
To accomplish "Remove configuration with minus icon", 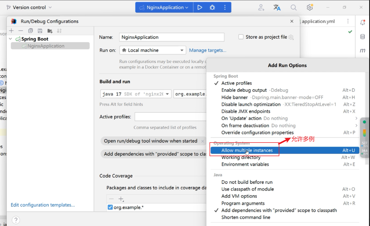I will (x=21, y=31).
